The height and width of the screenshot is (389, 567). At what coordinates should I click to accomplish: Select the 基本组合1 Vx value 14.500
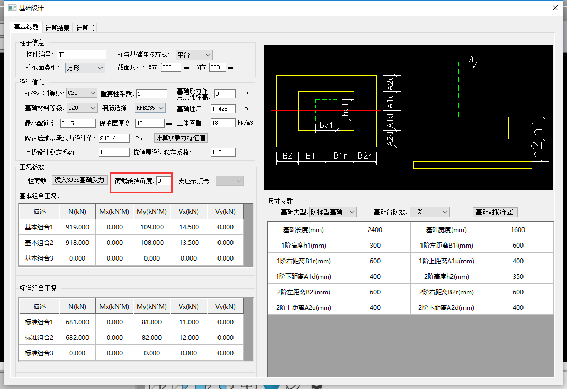coord(189,227)
